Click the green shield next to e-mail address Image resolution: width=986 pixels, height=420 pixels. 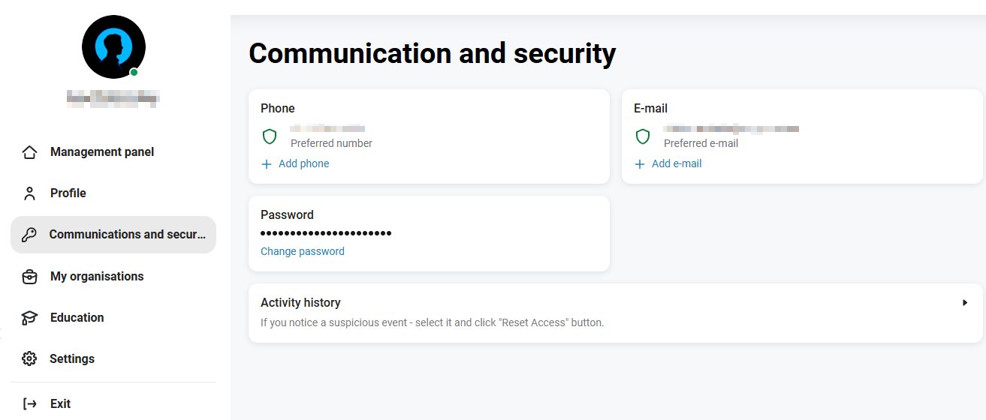(643, 136)
